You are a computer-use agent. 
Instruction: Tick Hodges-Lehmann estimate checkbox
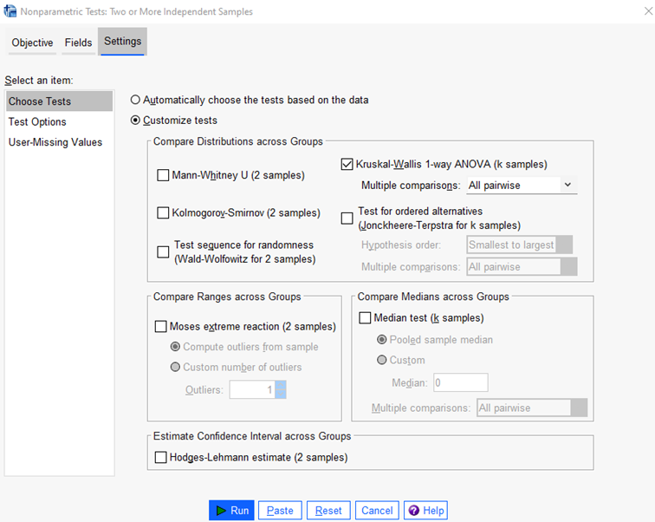point(160,457)
